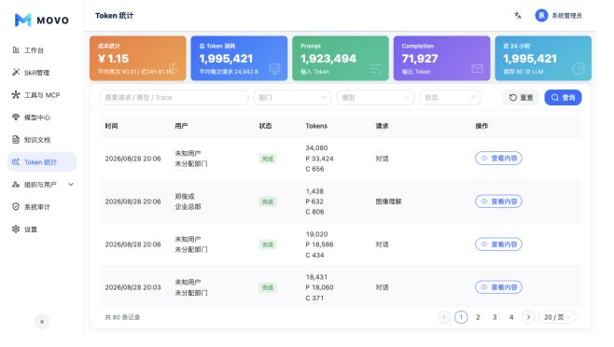Click the 总 Token 消耗 card

click(239, 59)
